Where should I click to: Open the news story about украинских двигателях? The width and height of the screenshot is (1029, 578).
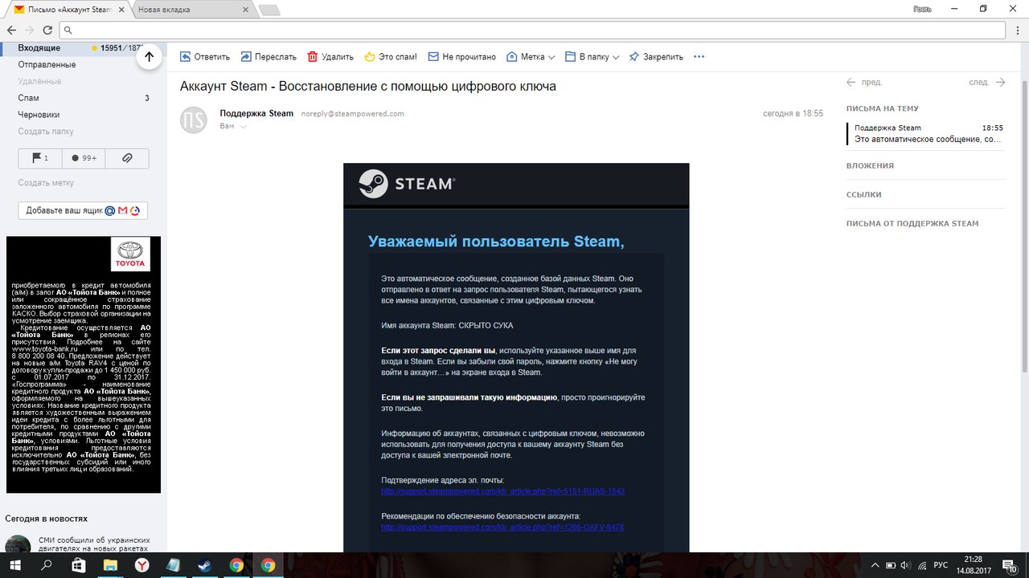[x=94, y=545]
